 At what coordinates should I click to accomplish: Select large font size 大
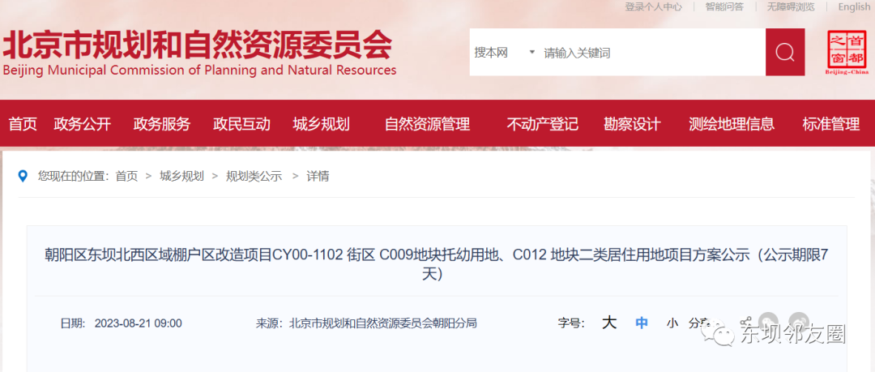click(609, 323)
